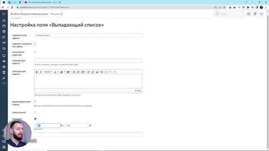Viewport: 269px width, 151px height.
Task: Focus the second option field 'Нет'
Action: coord(77,125)
